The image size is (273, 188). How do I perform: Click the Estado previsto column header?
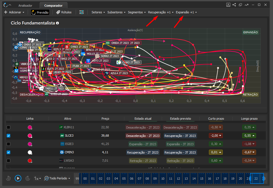pos(180,119)
